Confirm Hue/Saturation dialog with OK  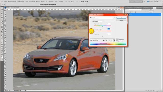coord(121,18)
